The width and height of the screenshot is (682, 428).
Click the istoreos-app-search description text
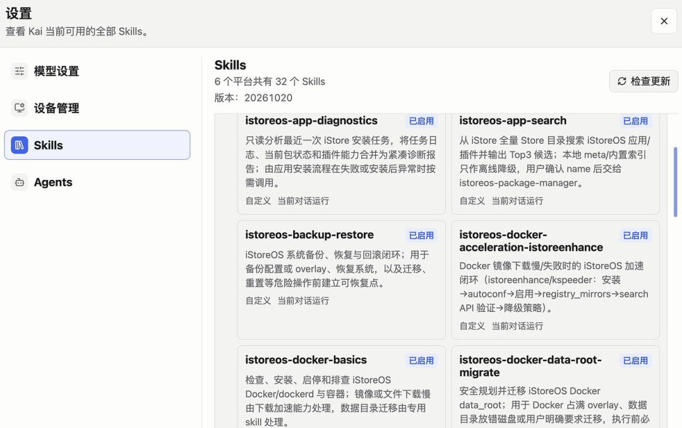pyautogui.click(x=554, y=162)
